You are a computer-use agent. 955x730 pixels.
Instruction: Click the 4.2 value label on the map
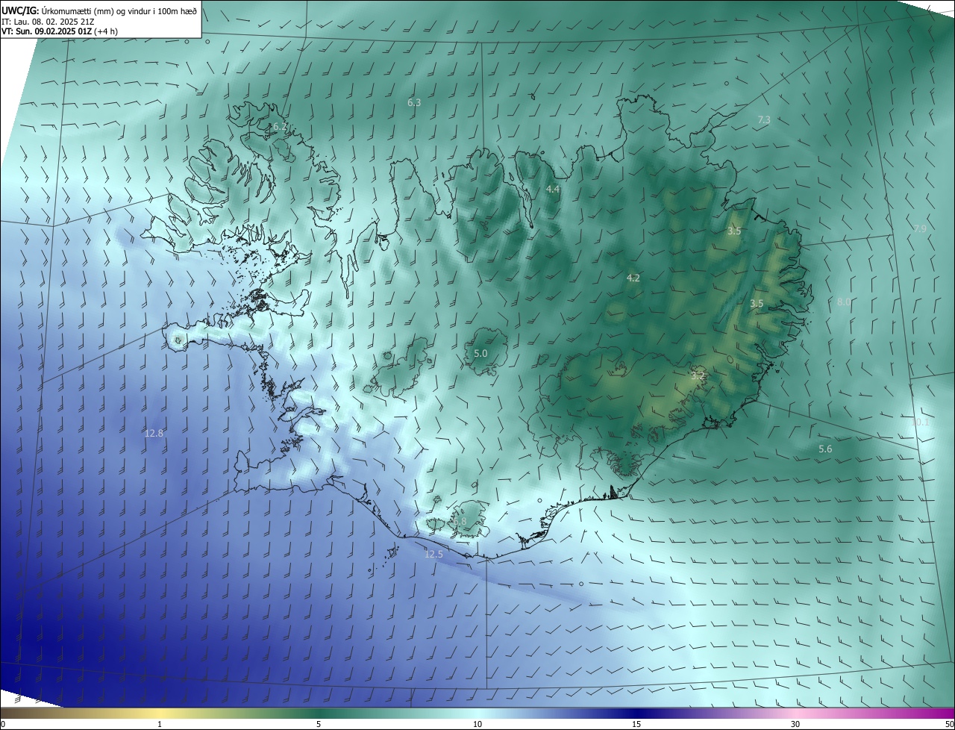pos(633,278)
